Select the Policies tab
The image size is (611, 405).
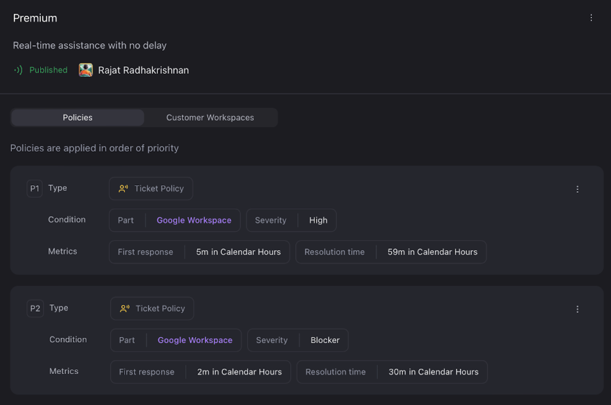(x=78, y=117)
